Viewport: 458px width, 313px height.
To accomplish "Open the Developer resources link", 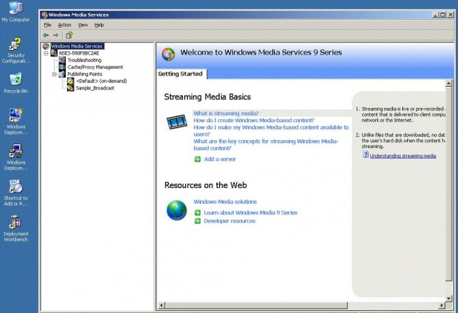I will (x=230, y=221).
